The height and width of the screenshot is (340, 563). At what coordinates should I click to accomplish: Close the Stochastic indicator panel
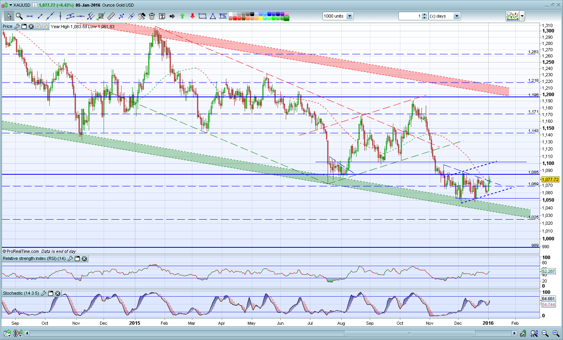pyautogui.click(x=58, y=293)
